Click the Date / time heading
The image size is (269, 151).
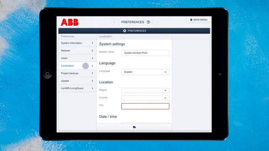tap(108, 117)
